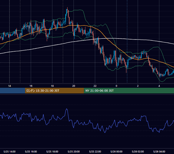Click hour label 4 on price chart axis
174x154 pixels.
point(159,86)
